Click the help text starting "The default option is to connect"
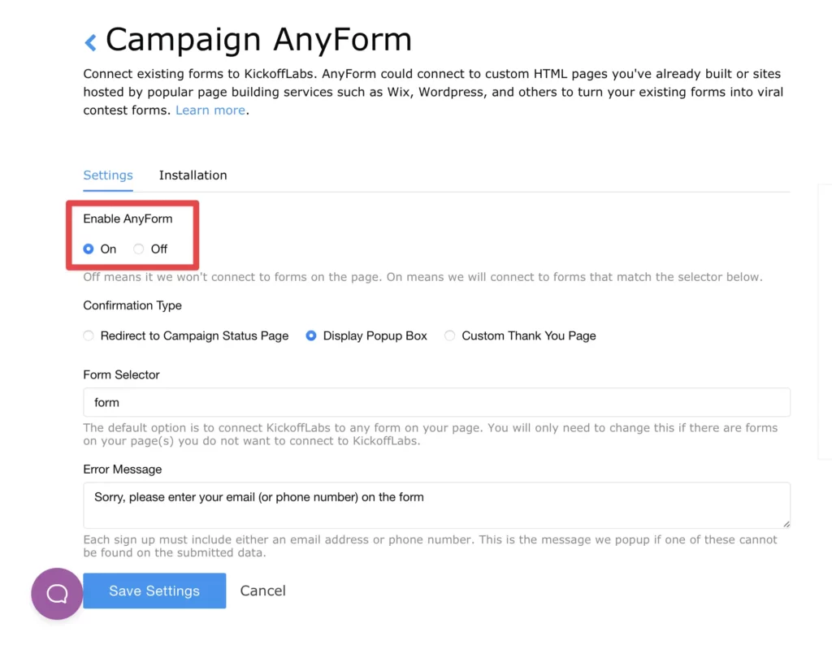832x645 pixels. (431, 435)
